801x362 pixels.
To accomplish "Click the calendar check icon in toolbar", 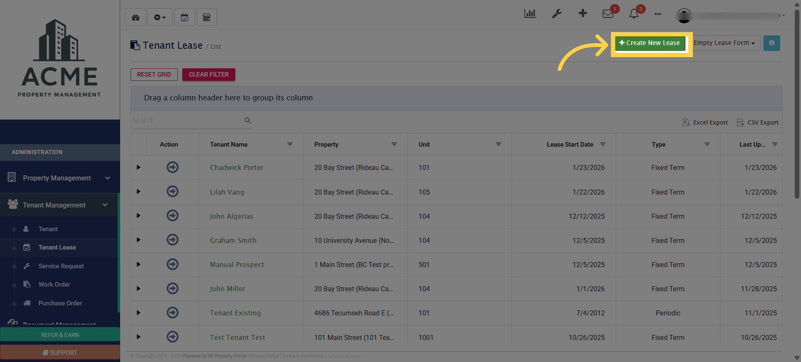I will point(184,17).
